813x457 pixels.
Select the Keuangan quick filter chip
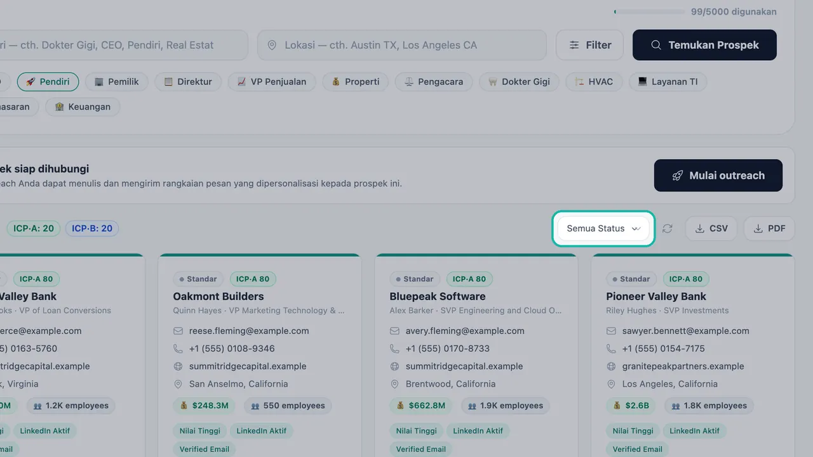pyautogui.click(x=83, y=107)
